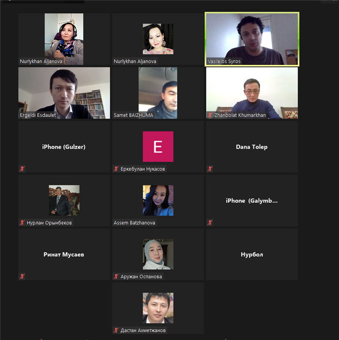
Task: Click Дастан Ахметжанов profile photo
Action: [x=158, y=308]
